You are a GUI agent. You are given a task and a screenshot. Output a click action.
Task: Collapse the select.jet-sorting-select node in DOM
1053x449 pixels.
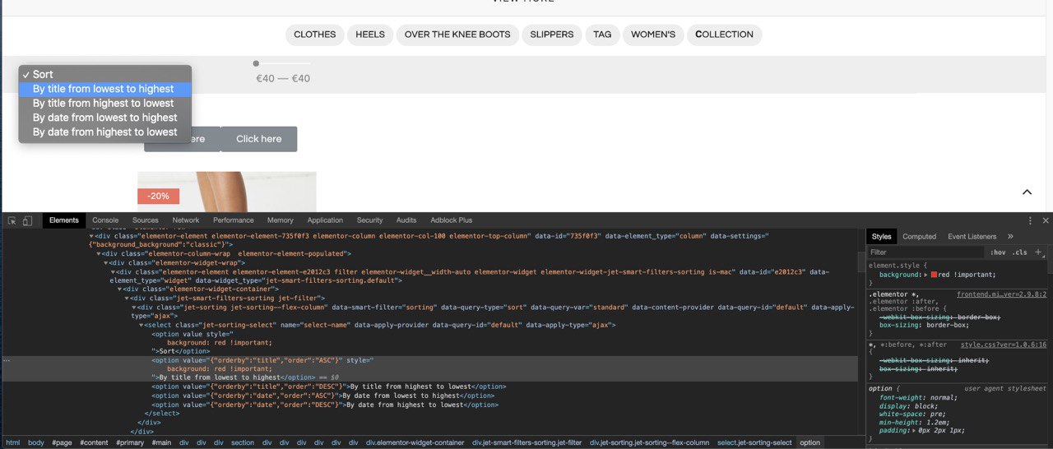(141, 325)
